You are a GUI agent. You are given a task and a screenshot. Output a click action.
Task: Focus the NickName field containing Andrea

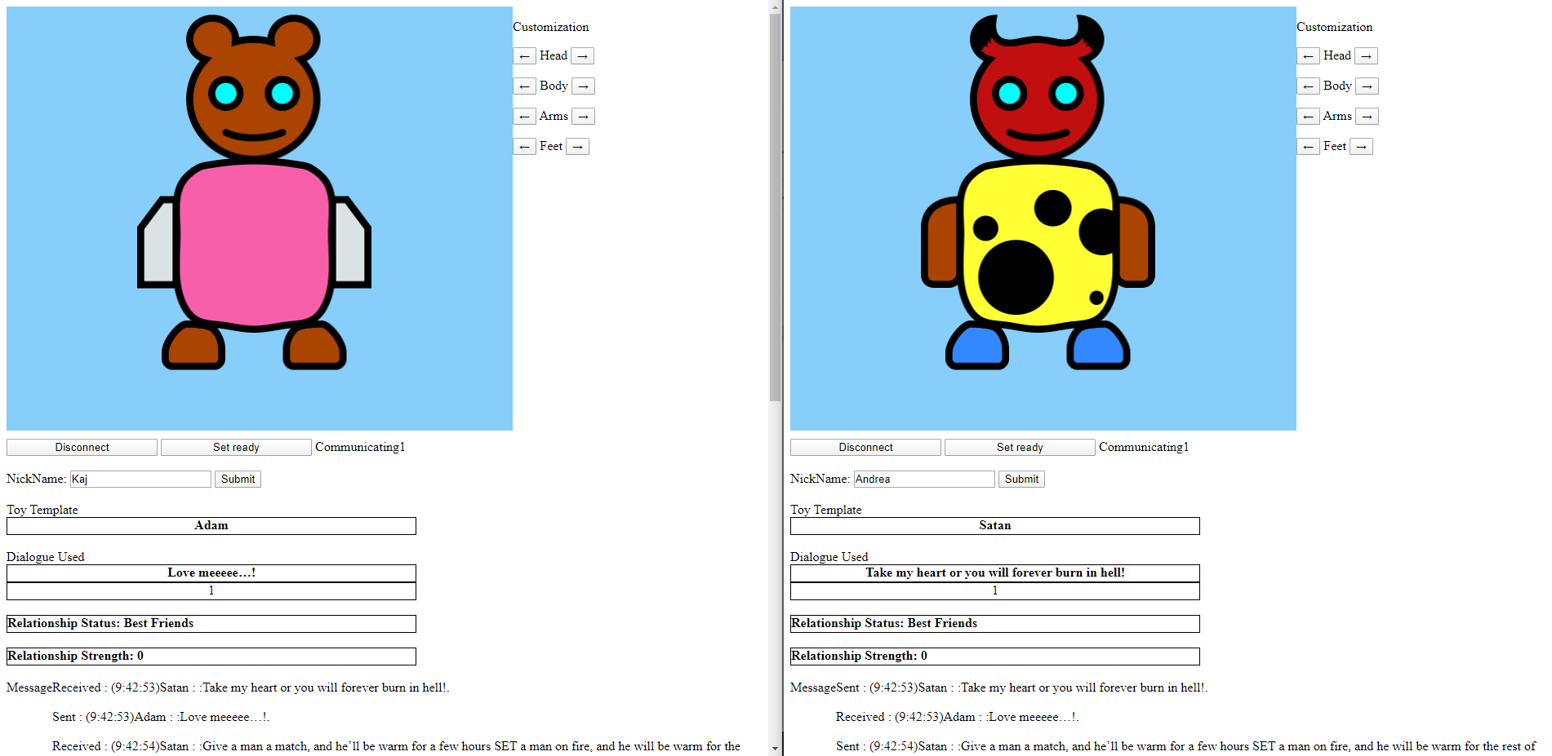(x=924, y=480)
